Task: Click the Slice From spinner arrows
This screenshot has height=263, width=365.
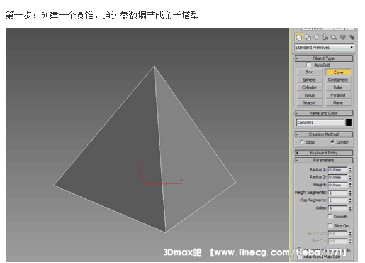Action: click(x=350, y=233)
